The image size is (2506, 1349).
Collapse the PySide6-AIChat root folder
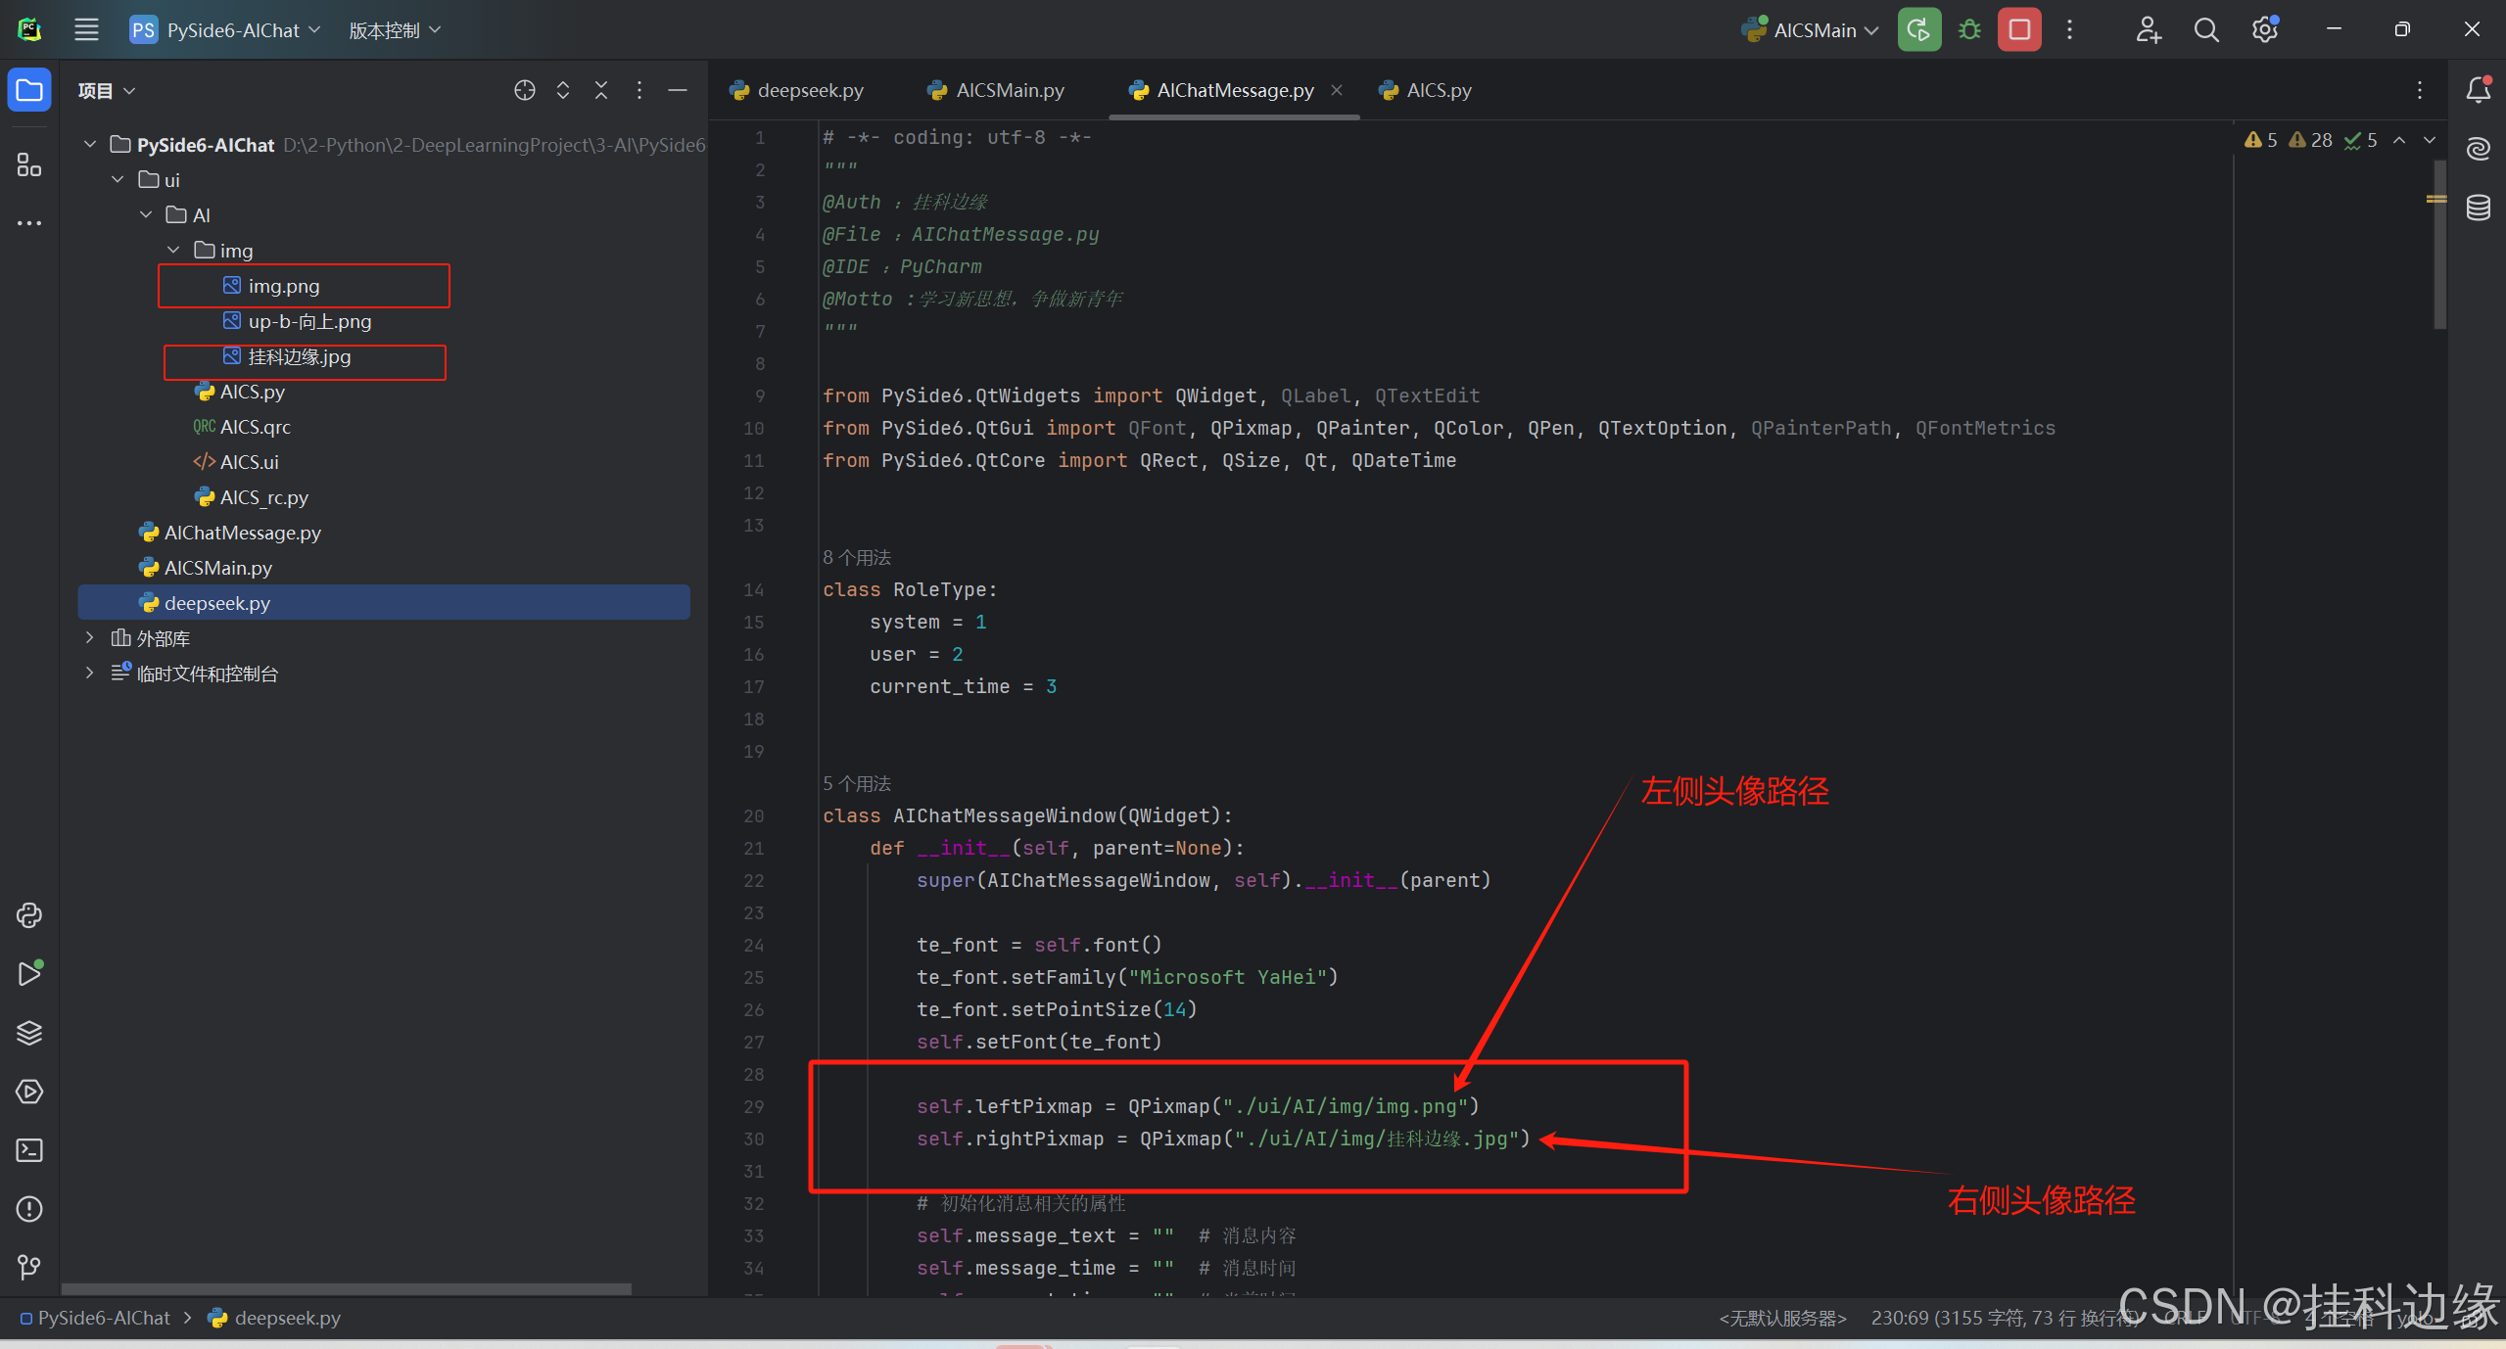[90, 145]
